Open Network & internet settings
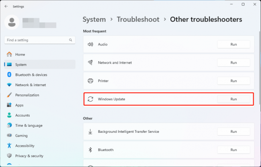 (x=40, y=85)
